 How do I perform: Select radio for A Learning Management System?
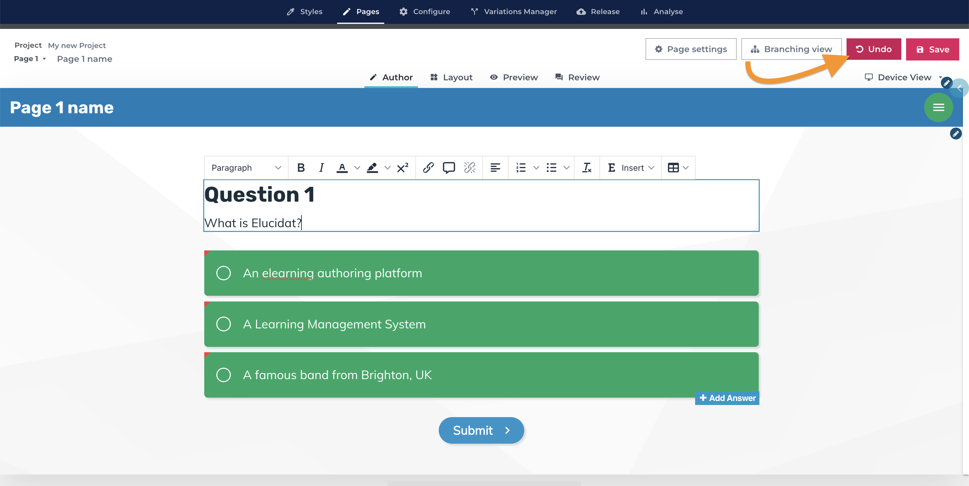click(x=223, y=324)
